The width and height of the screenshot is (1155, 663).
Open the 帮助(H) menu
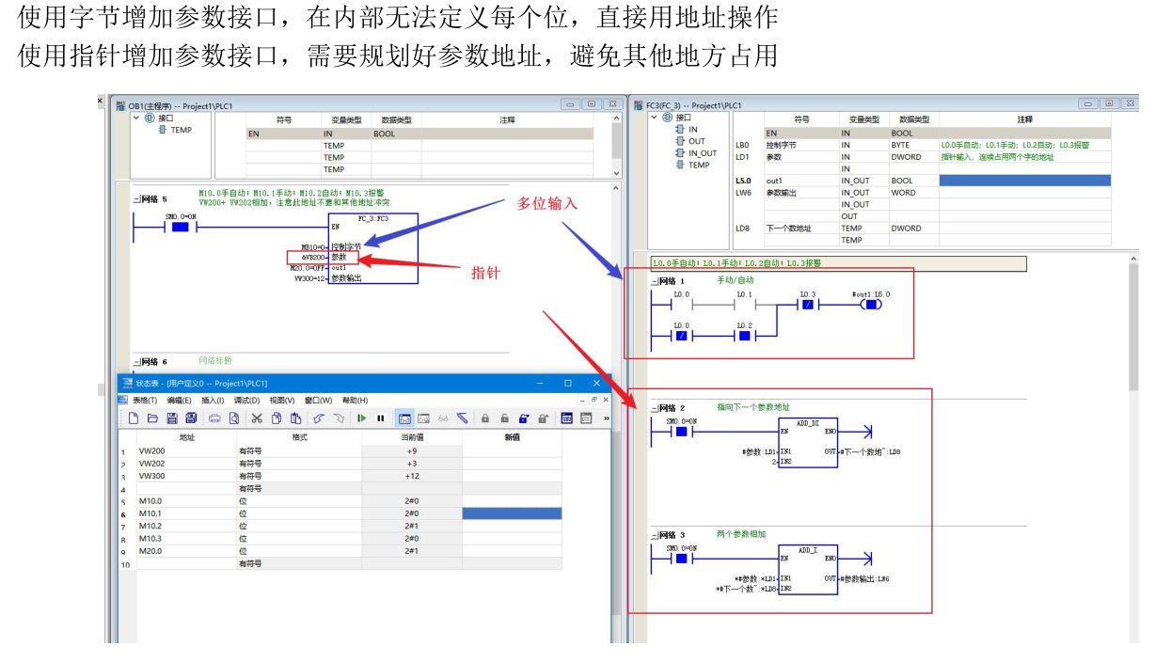click(355, 401)
